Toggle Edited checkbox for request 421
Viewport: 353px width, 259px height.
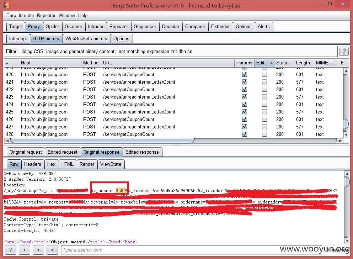coord(264,82)
